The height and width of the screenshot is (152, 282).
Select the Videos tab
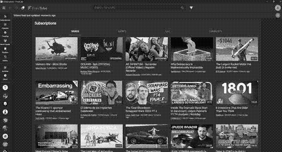tap(75, 31)
